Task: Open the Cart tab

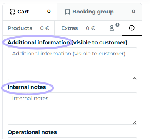Action: click(30, 12)
